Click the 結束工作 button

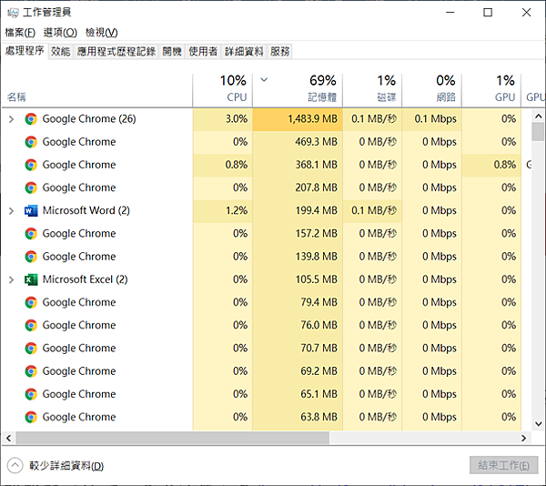click(x=502, y=465)
